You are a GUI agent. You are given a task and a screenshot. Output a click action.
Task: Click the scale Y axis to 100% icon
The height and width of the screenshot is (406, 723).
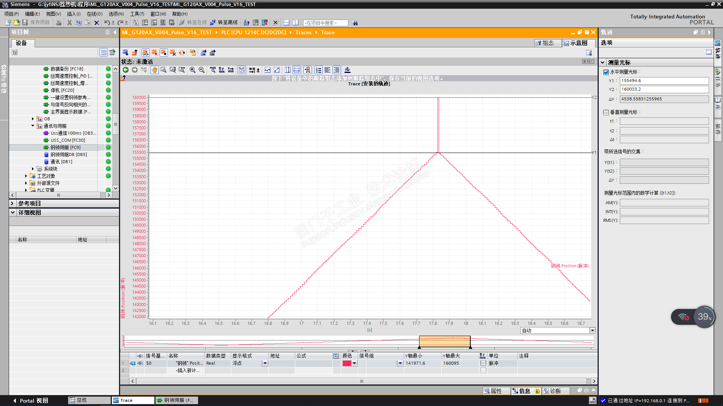pyautogui.click(x=221, y=70)
